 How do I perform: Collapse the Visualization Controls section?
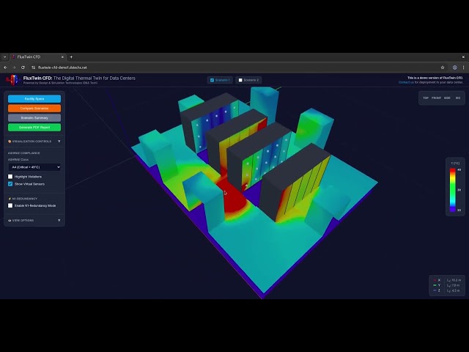coord(59,142)
